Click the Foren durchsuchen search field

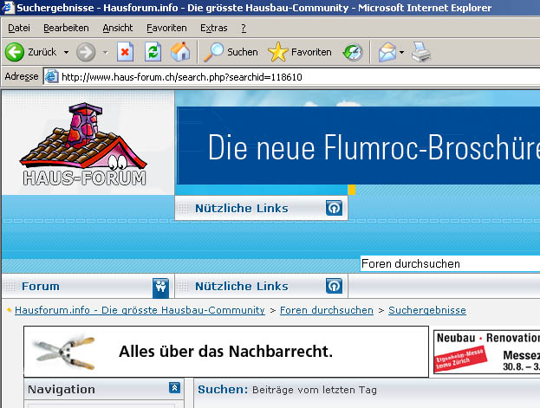tap(450, 263)
